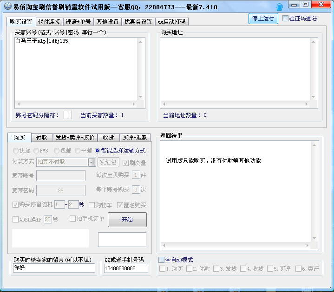This screenshot has height=292, width=334.
Task: Click down arrow of 返回结果 scrollbar
Action: pos(314,238)
